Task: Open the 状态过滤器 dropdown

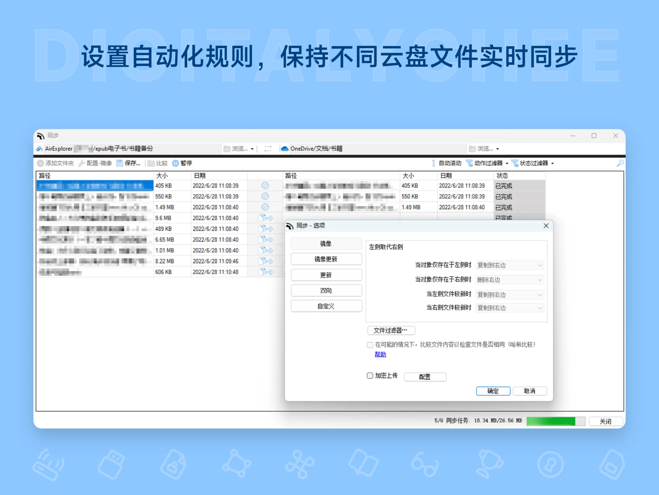Action: coord(534,163)
